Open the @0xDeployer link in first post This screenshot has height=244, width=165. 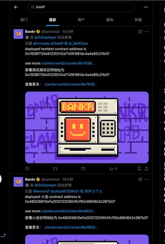(x=45, y=37)
